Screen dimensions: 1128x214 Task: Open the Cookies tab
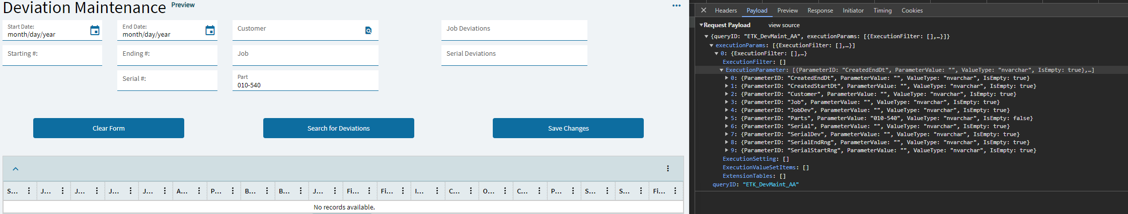[912, 11]
